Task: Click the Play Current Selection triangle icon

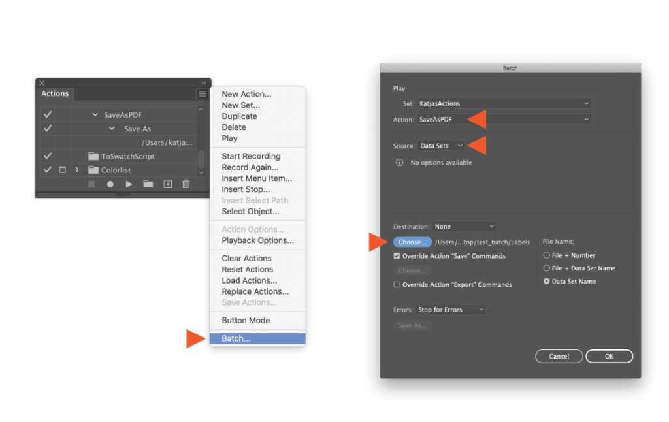Action: point(129,184)
